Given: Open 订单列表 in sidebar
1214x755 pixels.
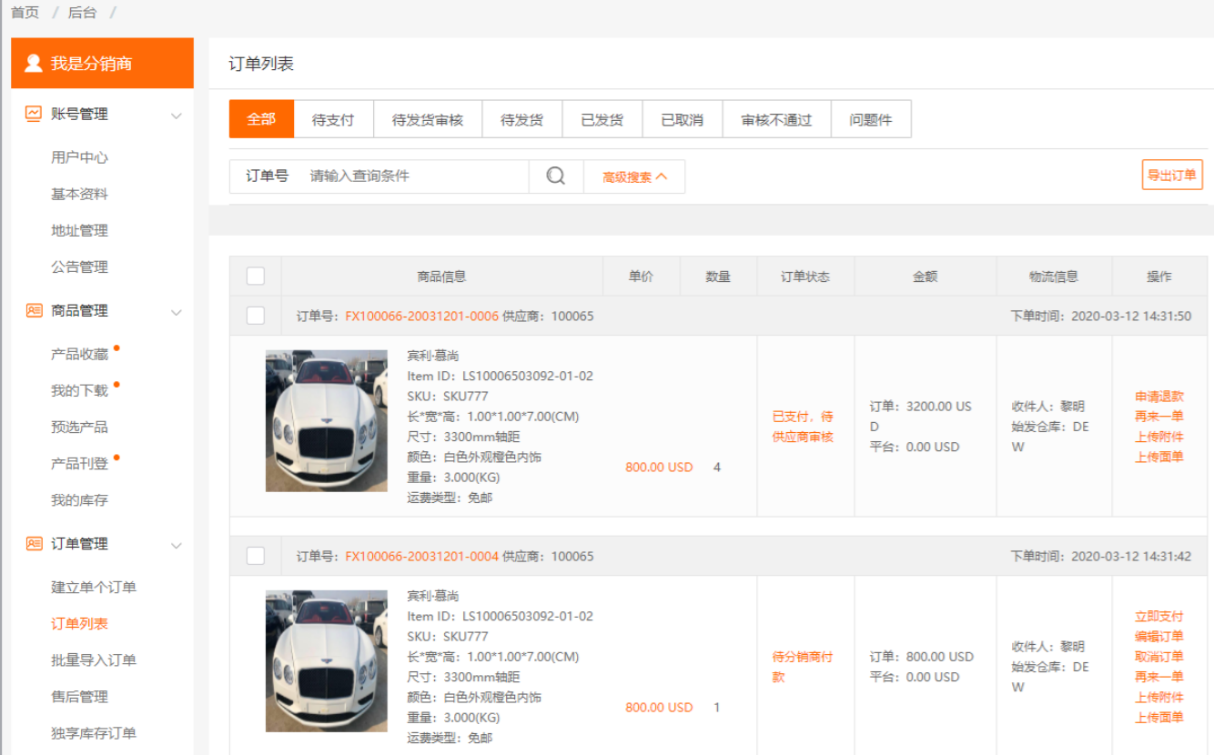Looking at the screenshot, I should [x=79, y=623].
